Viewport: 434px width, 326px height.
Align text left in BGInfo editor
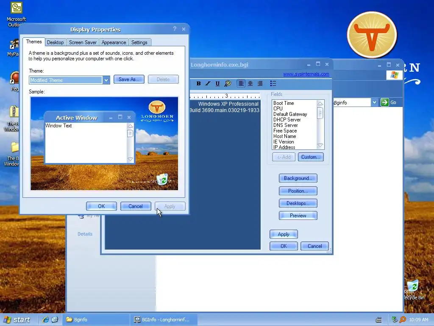(241, 84)
